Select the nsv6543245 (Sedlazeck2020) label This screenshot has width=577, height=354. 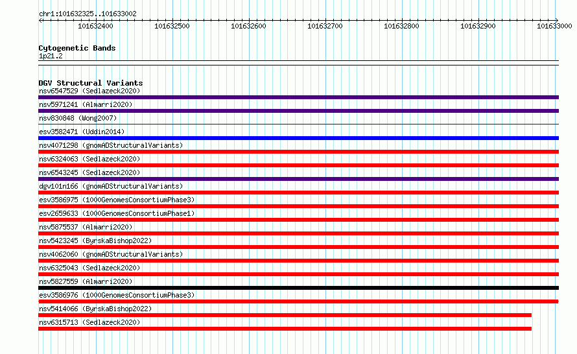click(89, 172)
